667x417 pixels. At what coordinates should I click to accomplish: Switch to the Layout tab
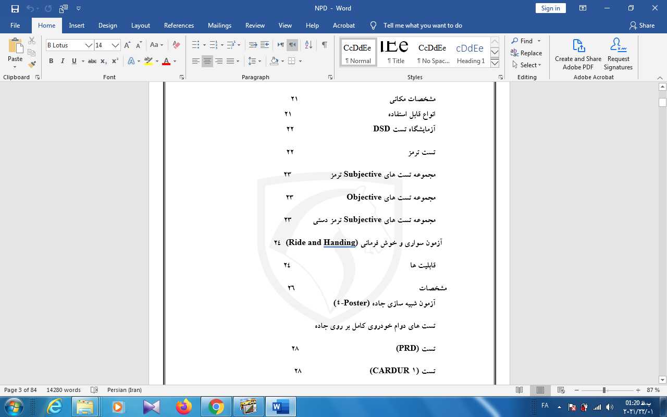pyautogui.click(x=140, y=26)
